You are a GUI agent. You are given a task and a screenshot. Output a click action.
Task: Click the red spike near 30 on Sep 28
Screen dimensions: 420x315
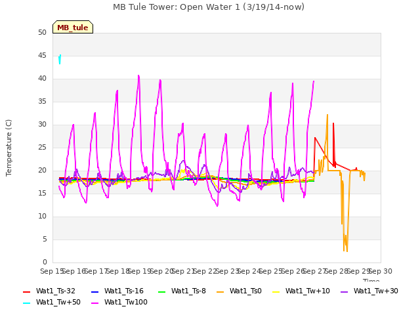coord(333,124)
